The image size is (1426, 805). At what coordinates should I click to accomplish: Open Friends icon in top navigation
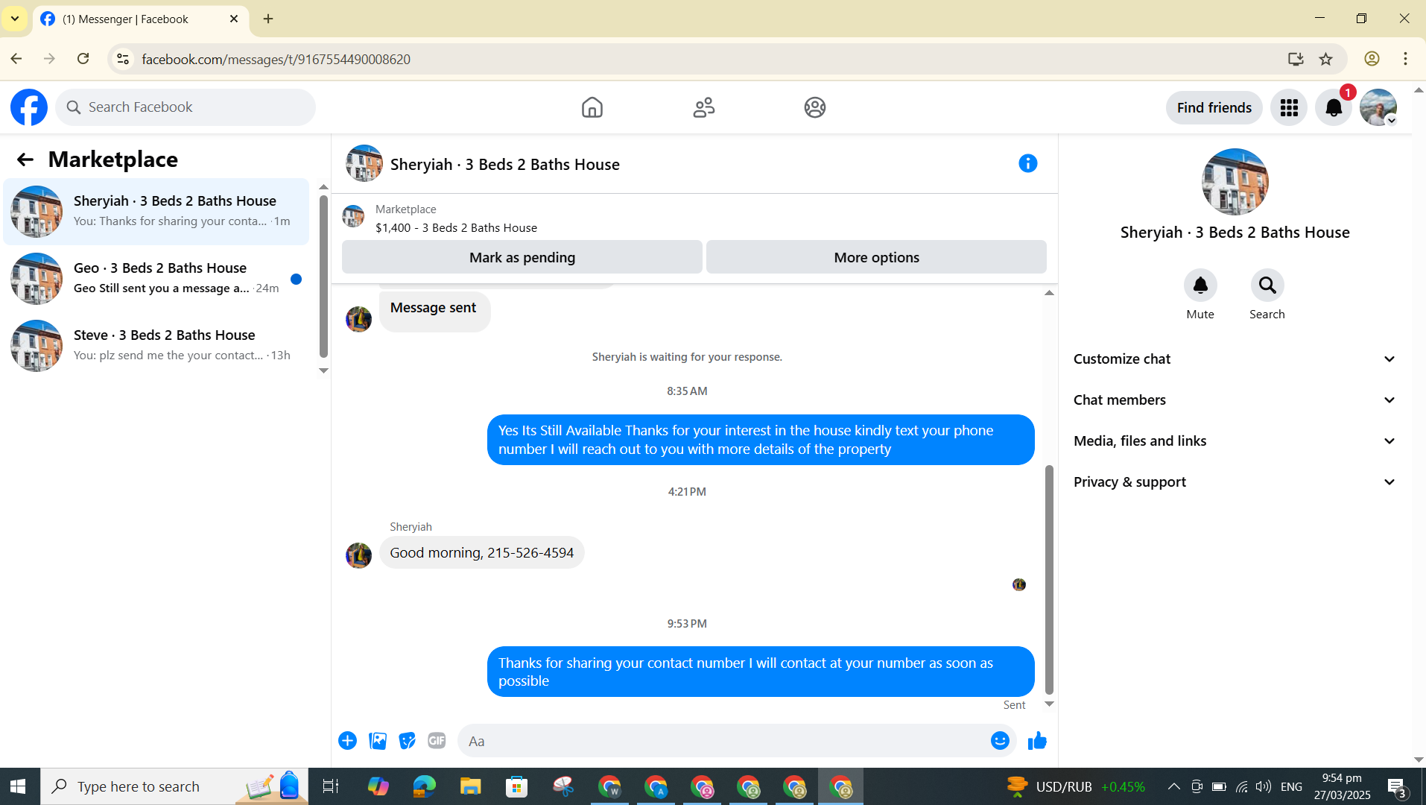tap(704, 107)
